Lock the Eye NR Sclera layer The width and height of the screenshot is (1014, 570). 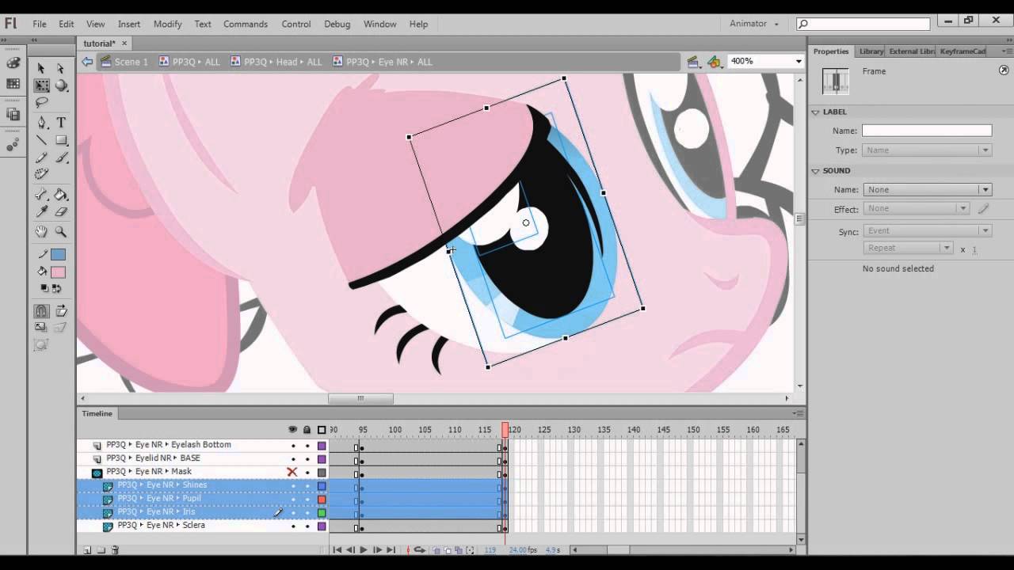tap(307, 526)
